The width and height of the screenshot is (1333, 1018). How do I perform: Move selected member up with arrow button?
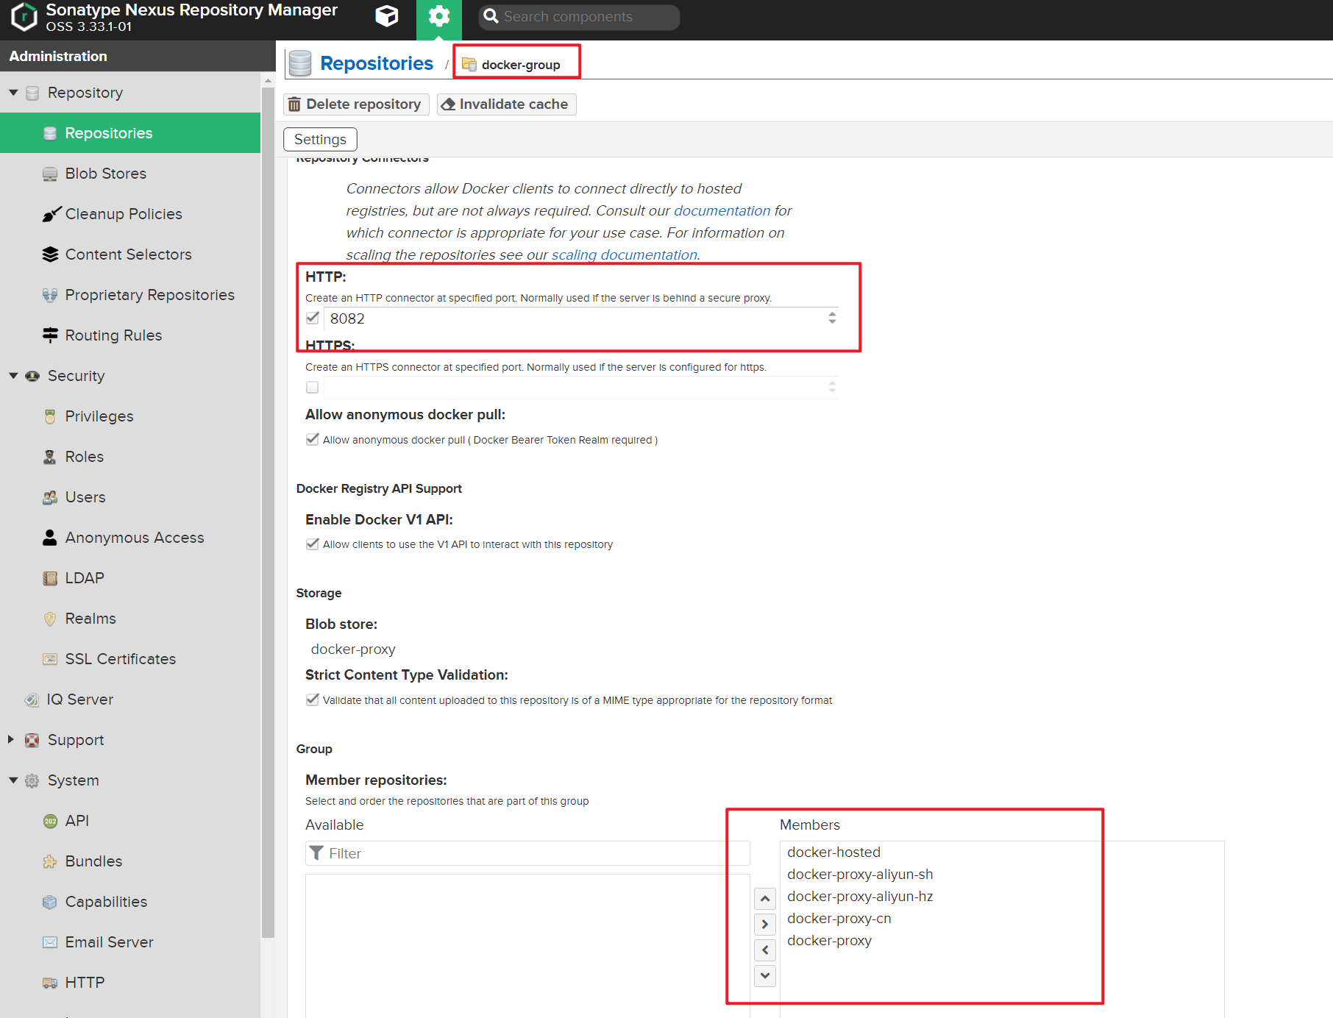(x=765, y=899)
